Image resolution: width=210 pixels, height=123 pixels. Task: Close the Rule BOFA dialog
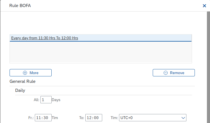click(x=204, y=6)
